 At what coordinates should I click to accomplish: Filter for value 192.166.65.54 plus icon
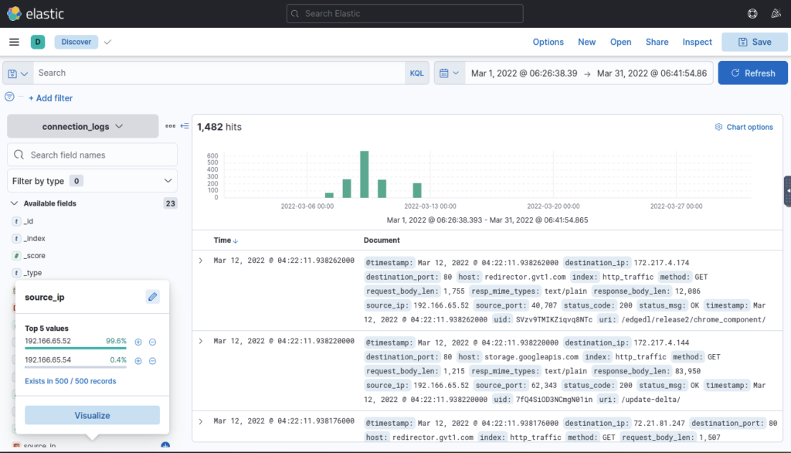(x=138, y=360)
